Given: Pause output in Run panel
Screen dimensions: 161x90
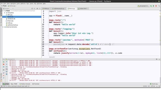Looking at the screenshot, I should 4,67.
